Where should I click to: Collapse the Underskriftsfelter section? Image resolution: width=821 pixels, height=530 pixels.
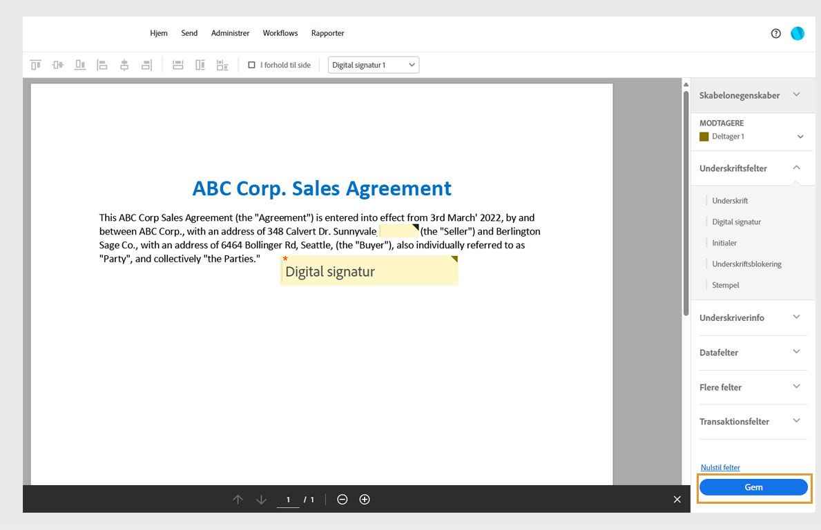point(753,168)
